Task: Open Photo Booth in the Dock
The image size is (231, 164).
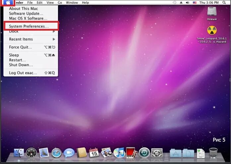Action: click(132, 153)
